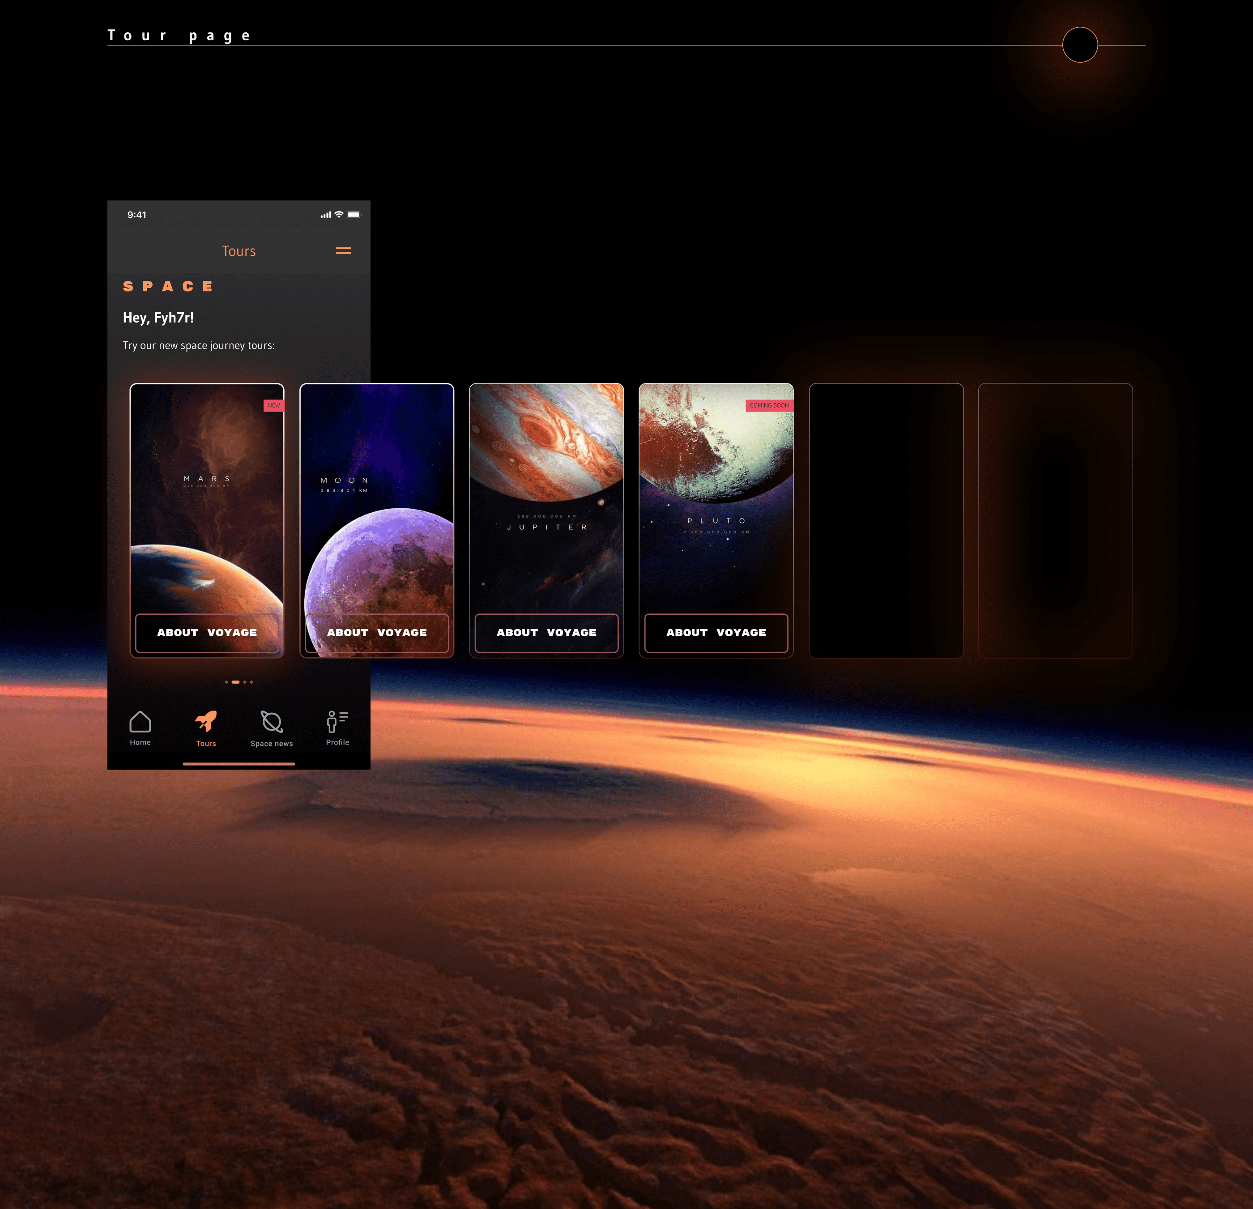The image size is (1253, 1209).
Task: Open the Profile person icon
Action: (x=337, y=722)
